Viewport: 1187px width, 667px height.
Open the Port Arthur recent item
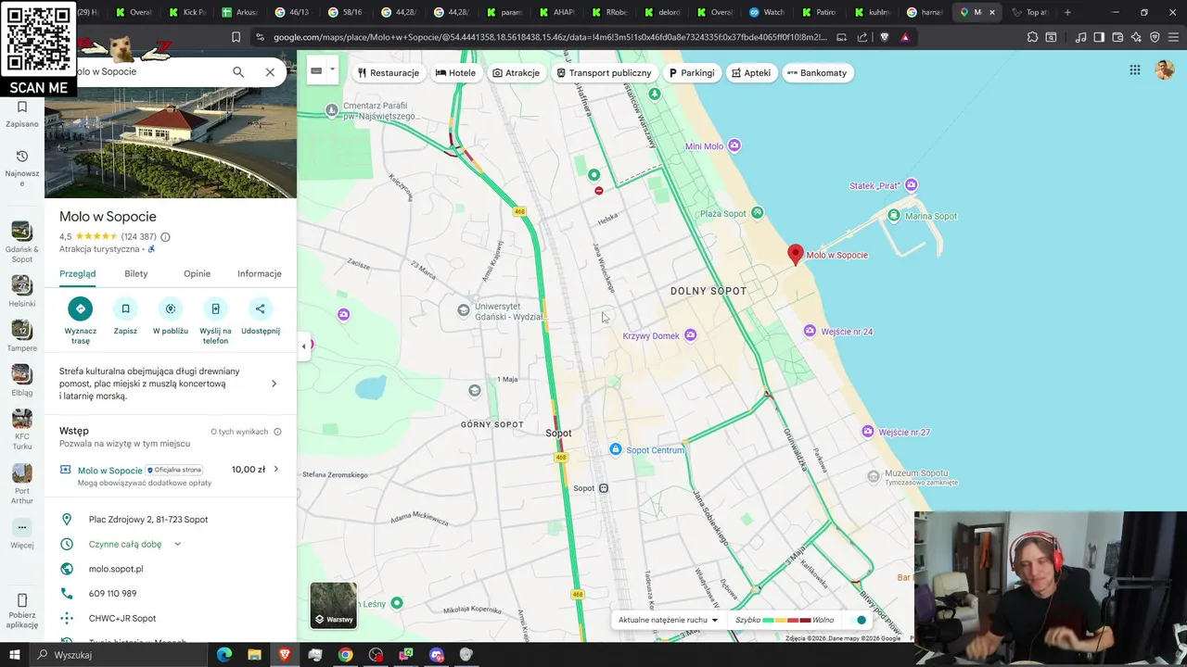click(x=22, y=484)
